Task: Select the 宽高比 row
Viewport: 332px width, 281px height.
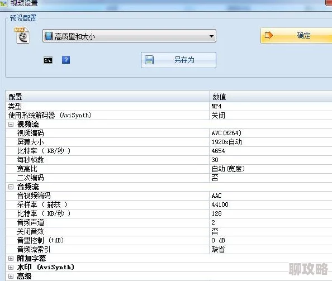Action: 169,169
